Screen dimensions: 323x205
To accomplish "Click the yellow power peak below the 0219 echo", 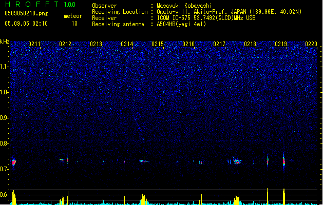I will (x=284, y=197).
